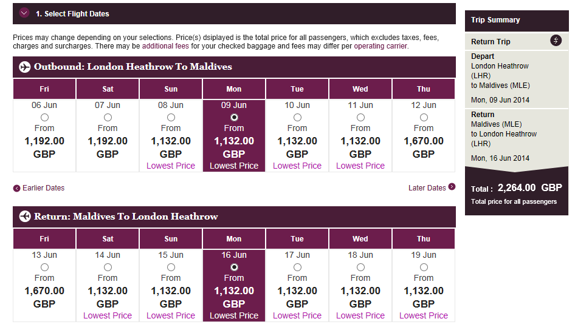Toggle the Return Trip summary expand icon
The width and height of the screenshot is (575, 330).
click(x=556, y=41)
